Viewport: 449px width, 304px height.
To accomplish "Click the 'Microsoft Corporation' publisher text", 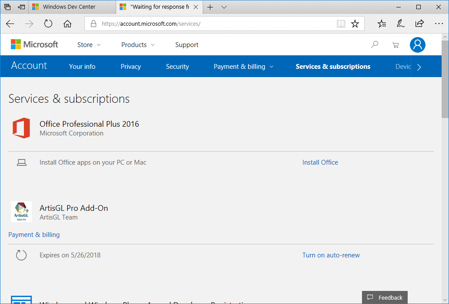I will (72, 133).
